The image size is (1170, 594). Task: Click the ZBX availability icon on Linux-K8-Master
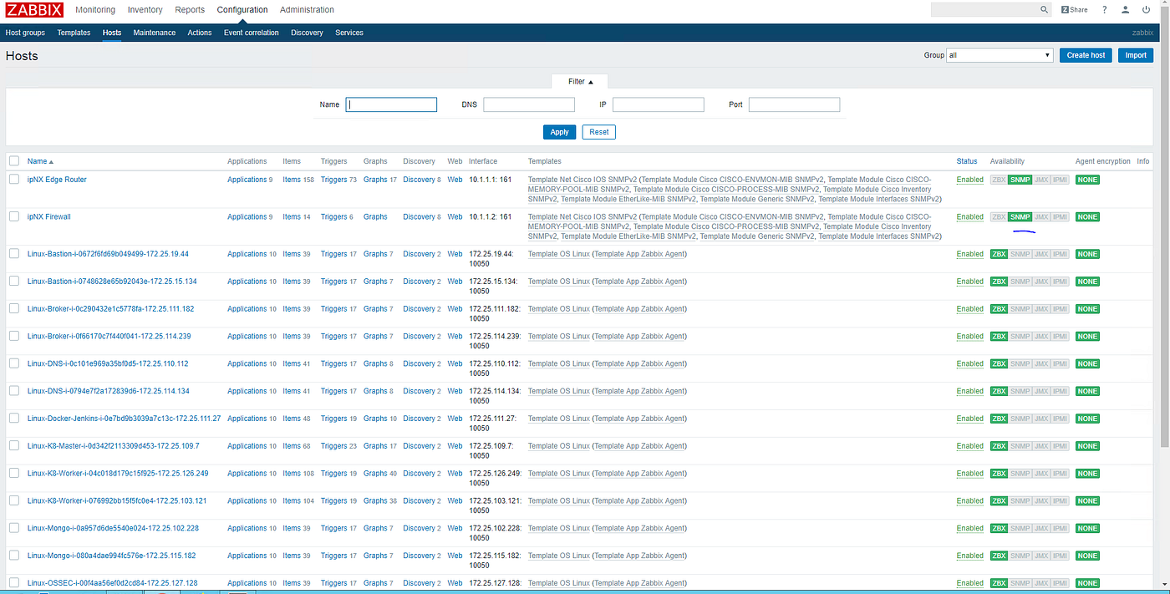tap(999, 445)
